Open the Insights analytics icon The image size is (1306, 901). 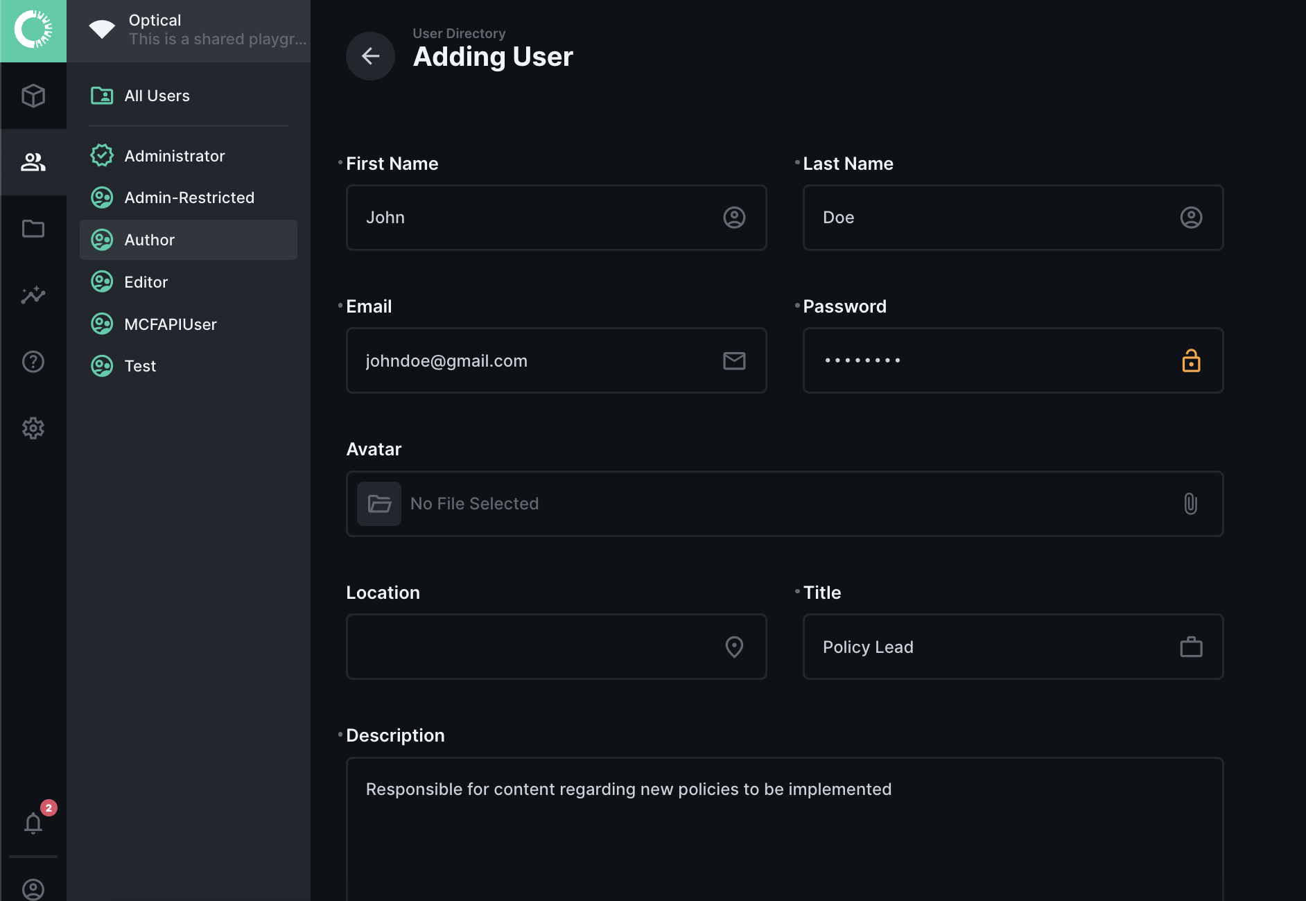(x=33, y=295)
